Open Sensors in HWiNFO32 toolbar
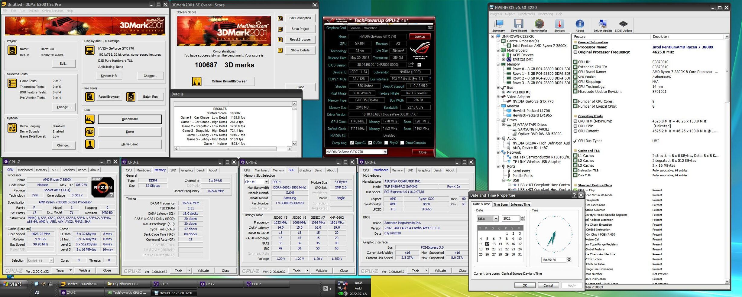Screen dimensions: 742x297 tap(559, 26)
